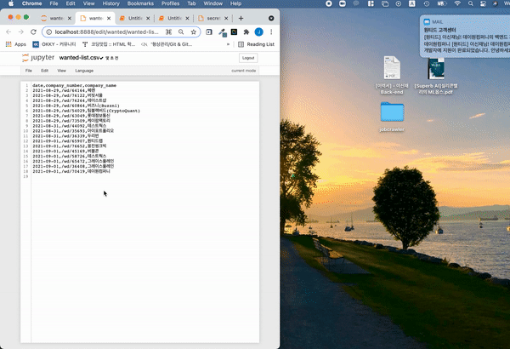Open Chrome's three-dot menu
510x349 pixels.
click(271, 32)
